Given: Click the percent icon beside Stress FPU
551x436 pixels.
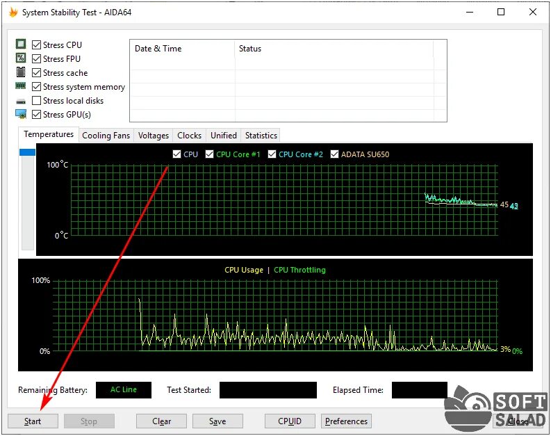Looking at the screenshot, I should (21, 58).
